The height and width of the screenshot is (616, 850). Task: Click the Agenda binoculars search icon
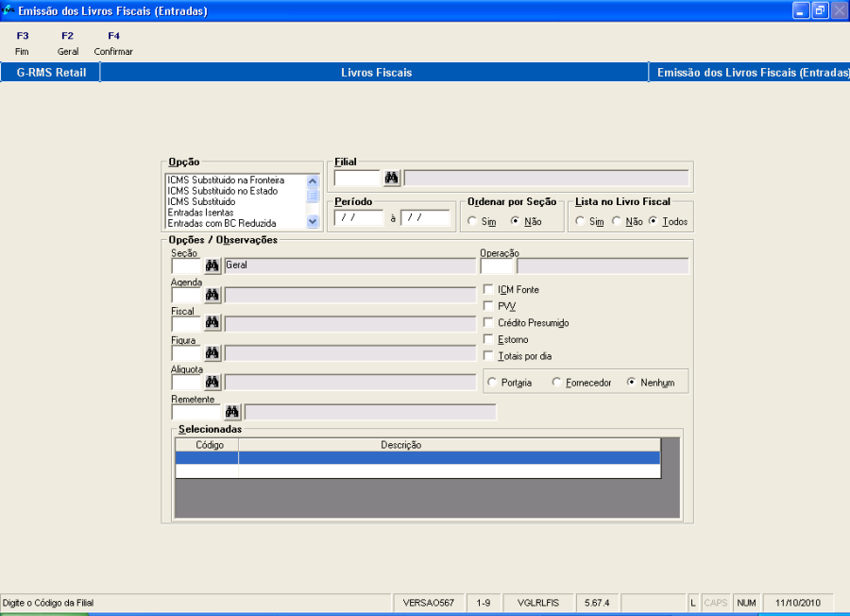212,295
